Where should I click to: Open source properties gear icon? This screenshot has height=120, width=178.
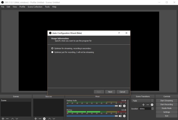[x=44, y=118]
